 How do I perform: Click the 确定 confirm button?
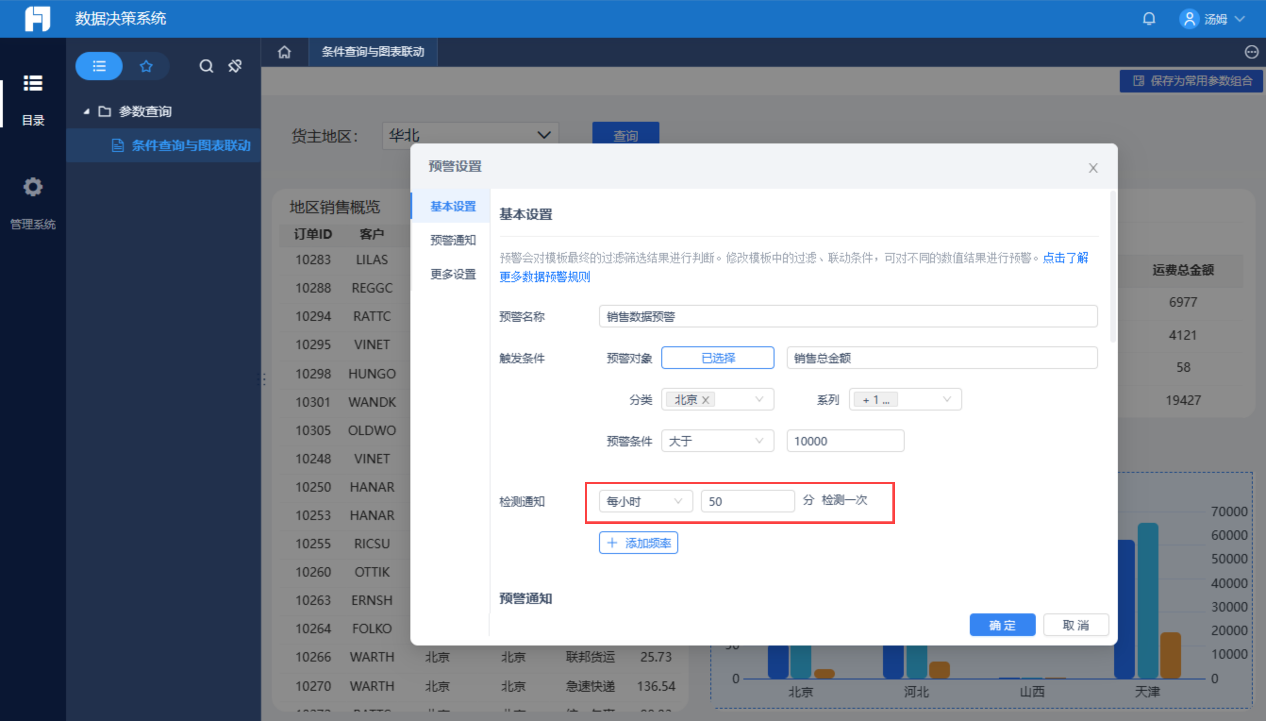[1002, 625]
